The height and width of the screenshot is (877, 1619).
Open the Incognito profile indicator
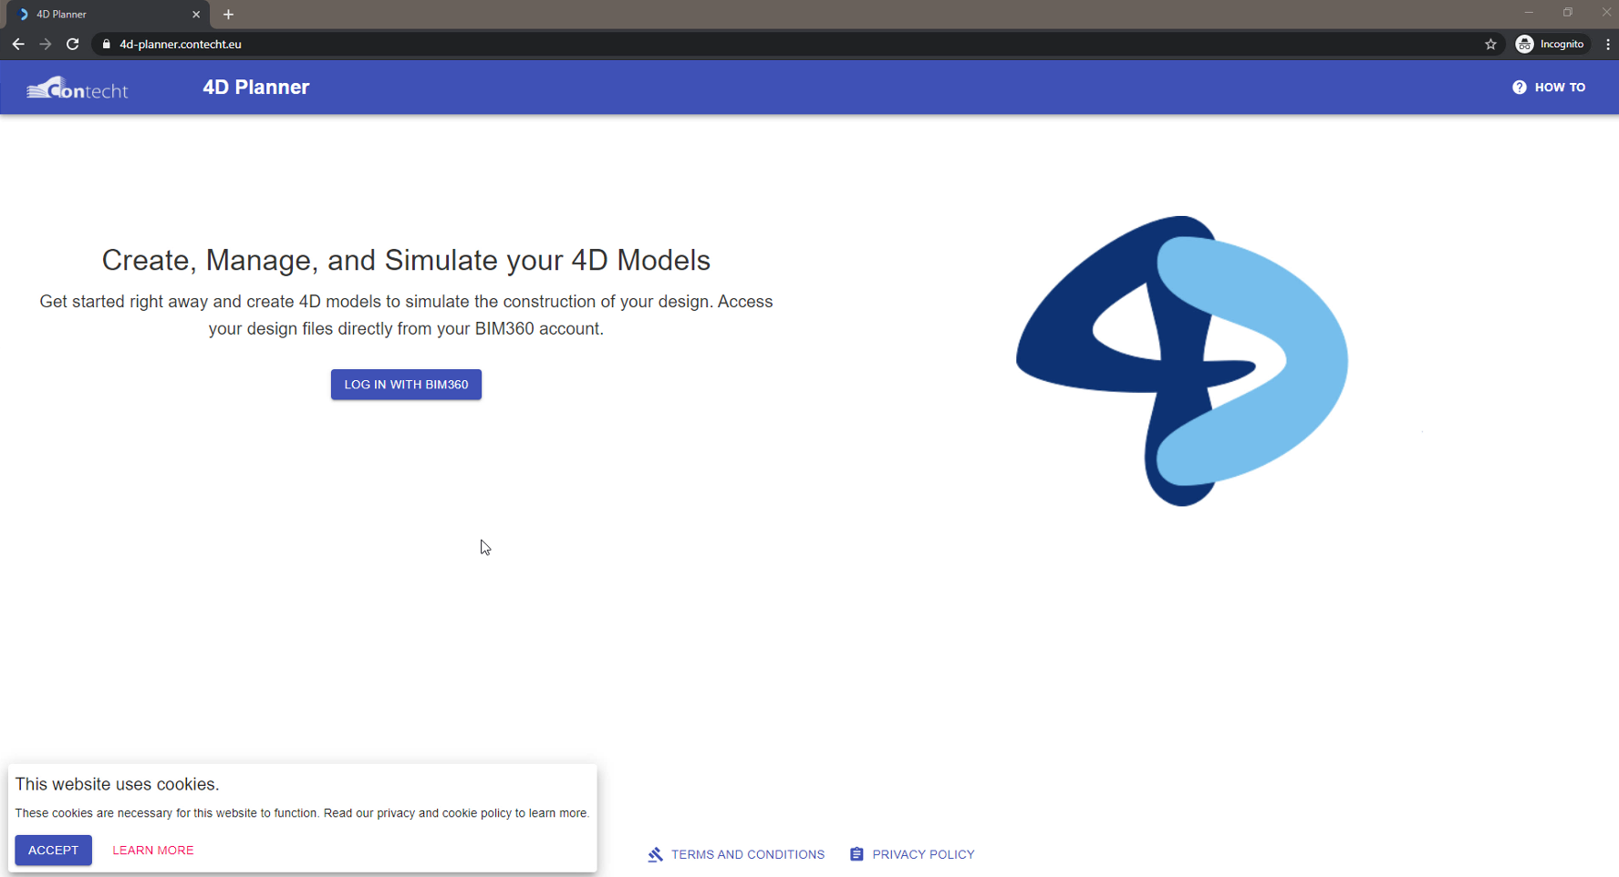pyautogui.click(x=1551, y=44)
